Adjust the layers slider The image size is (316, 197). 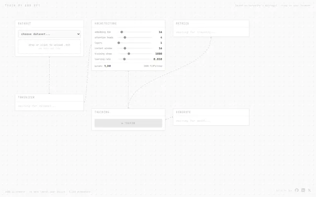tap(135, 43)
